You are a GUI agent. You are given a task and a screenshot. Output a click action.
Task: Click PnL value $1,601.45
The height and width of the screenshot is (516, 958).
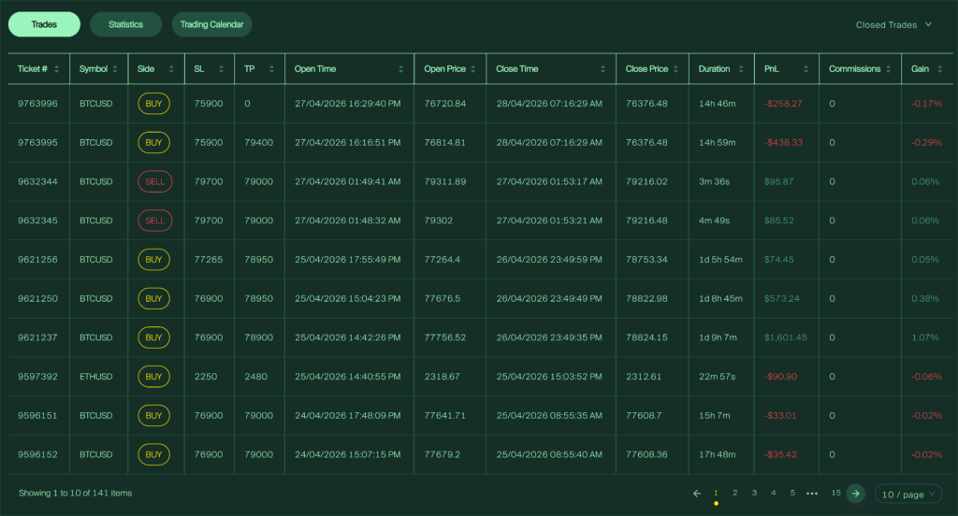[786, 337]
